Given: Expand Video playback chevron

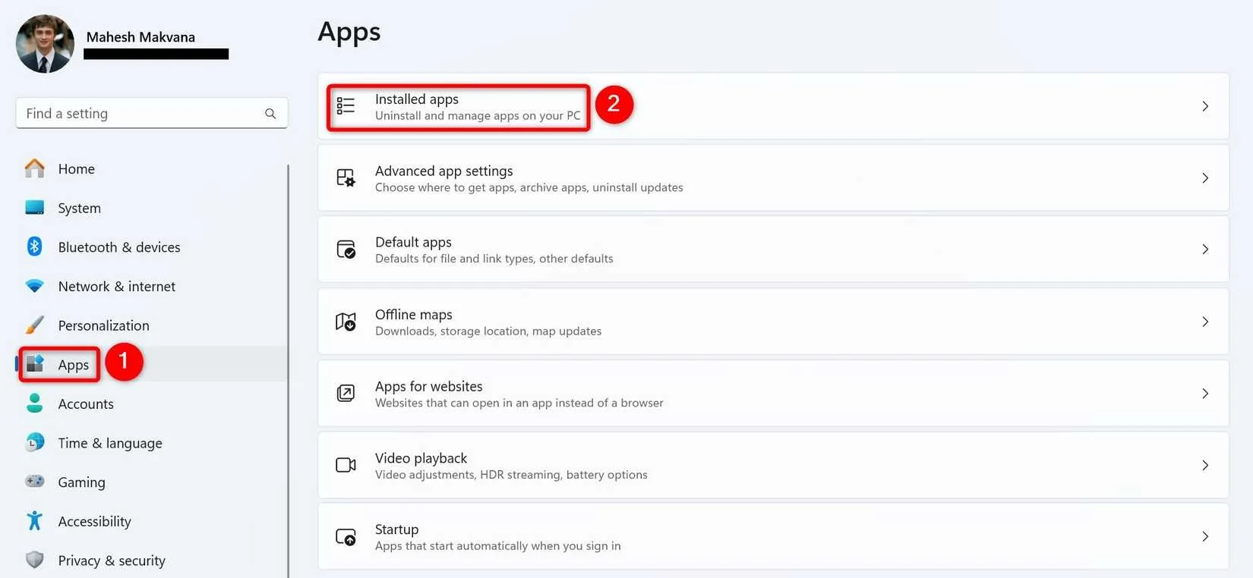Looking at the screenshot, I should 1205,465.
